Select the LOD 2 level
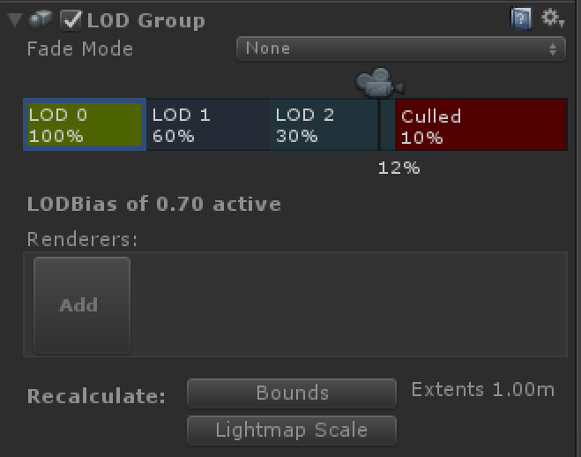This screenshot has width=581, height=457. point(323,126)
